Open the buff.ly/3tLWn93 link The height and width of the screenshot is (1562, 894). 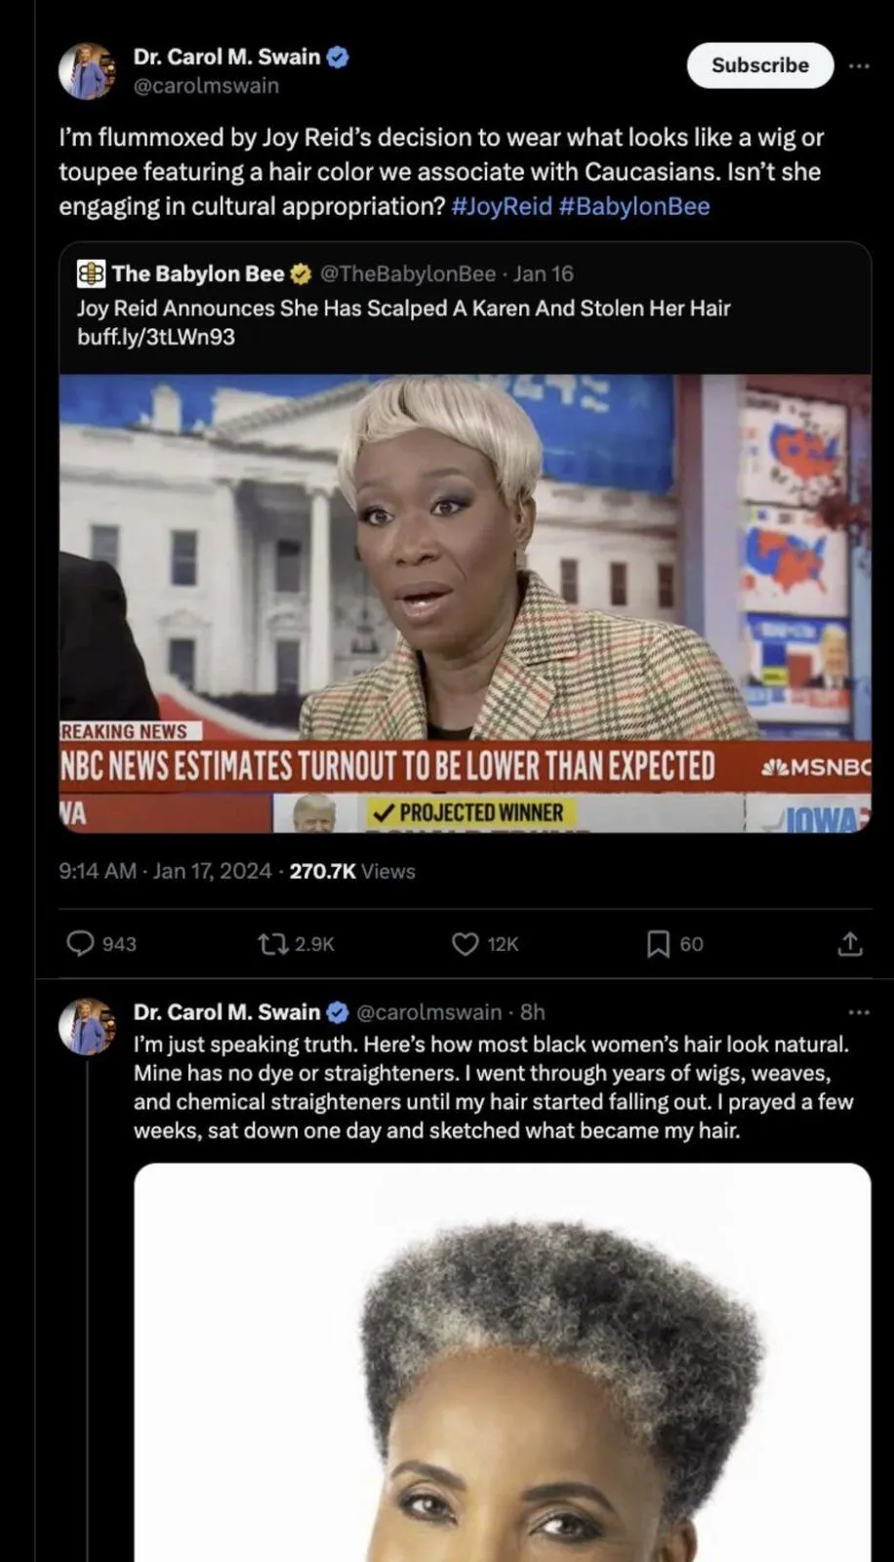click(x=156, y=337)
